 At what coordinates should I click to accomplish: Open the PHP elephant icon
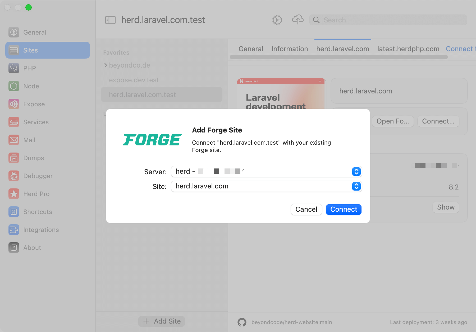(14, 68)
